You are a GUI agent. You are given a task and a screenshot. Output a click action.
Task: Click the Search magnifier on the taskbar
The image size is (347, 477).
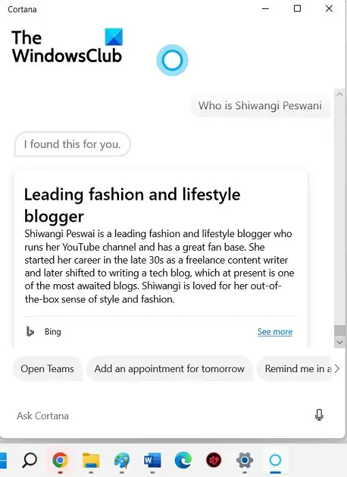[x=29, y=460]
